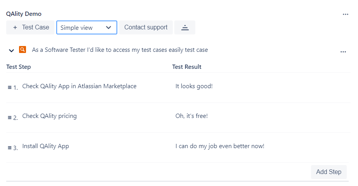Viewport: 358px width, 186px height.
Task: Grab the drag handle of step 3
Action: 10,148
